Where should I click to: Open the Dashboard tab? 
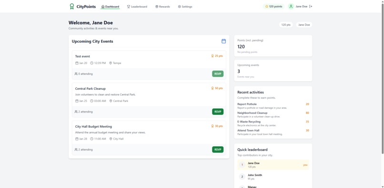point(110,7)
